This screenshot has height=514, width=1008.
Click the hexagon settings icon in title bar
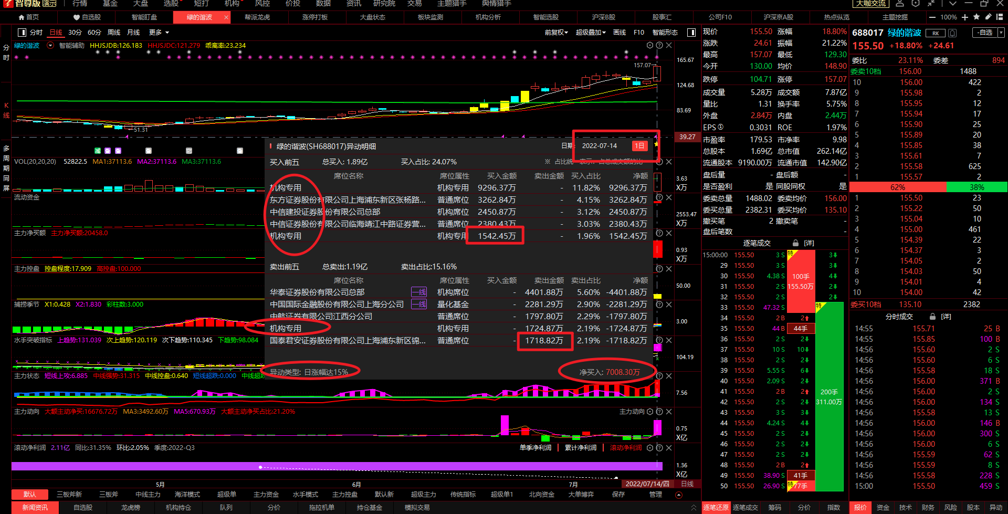click(x=916, y=3)
